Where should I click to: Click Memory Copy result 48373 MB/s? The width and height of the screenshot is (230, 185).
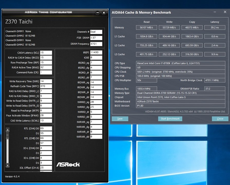click(192, 27)
